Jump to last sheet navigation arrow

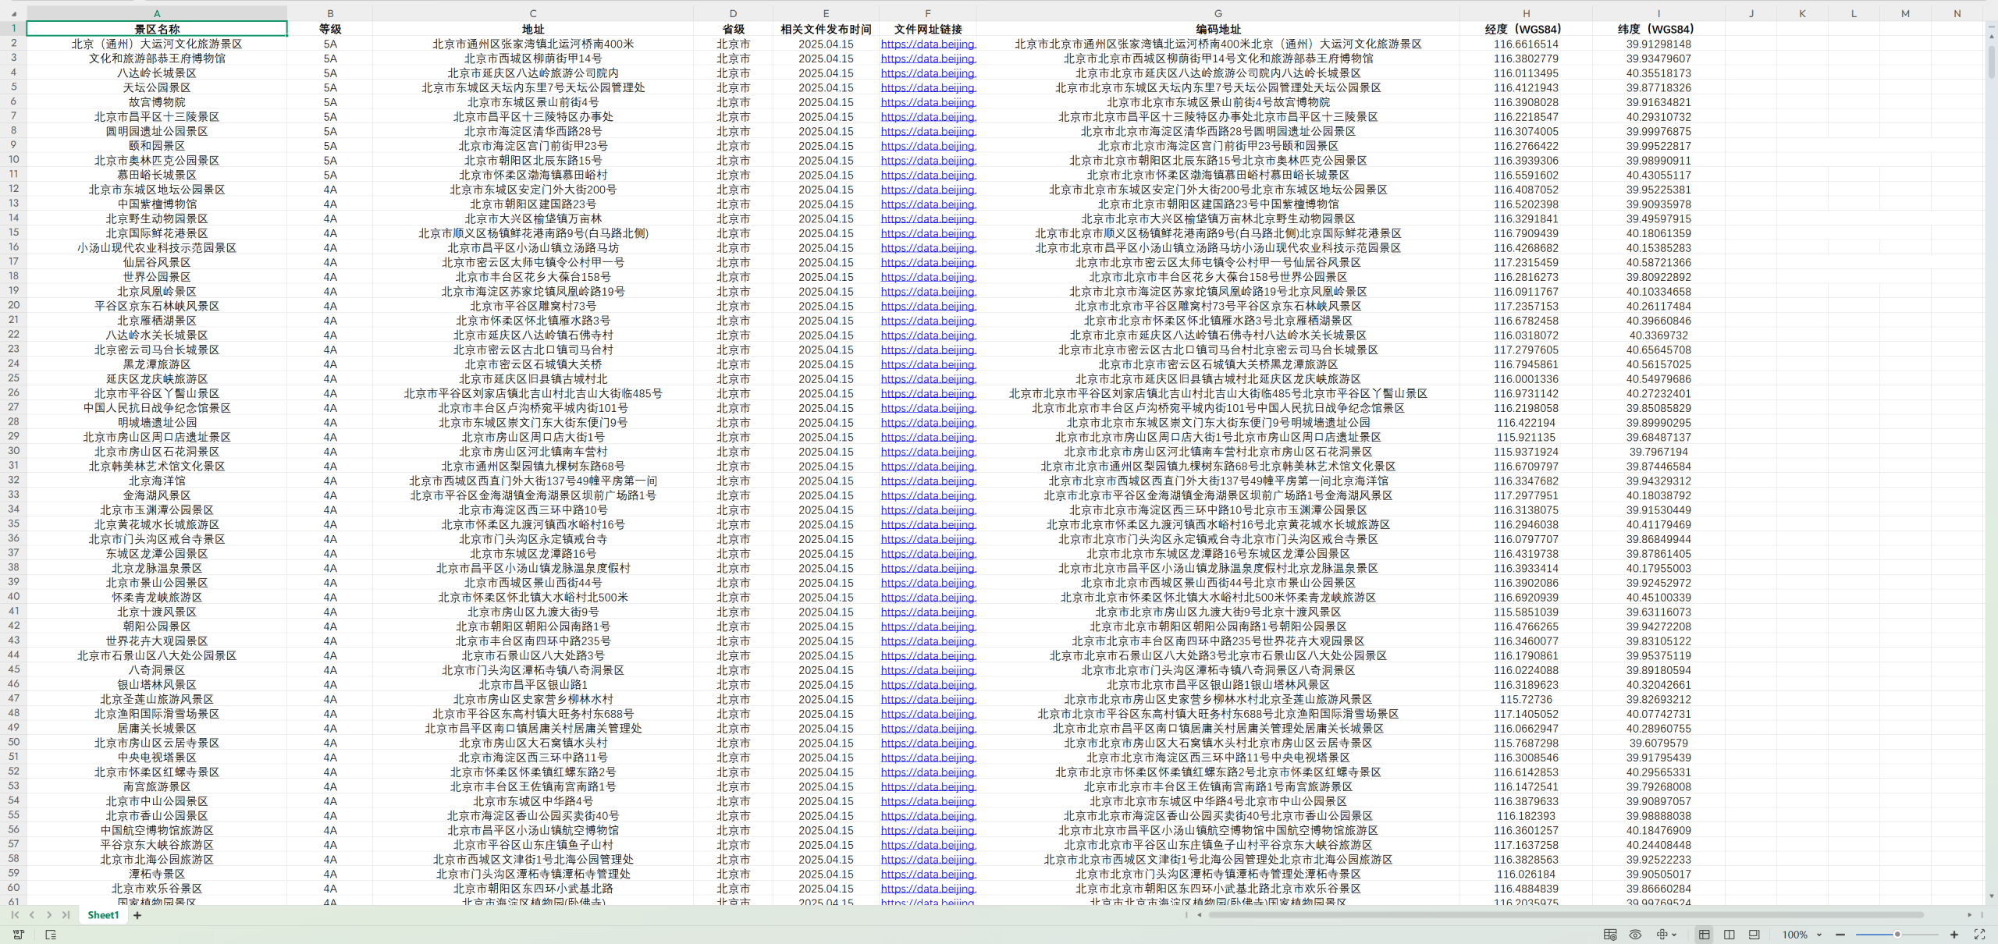[x=66, y=915]
